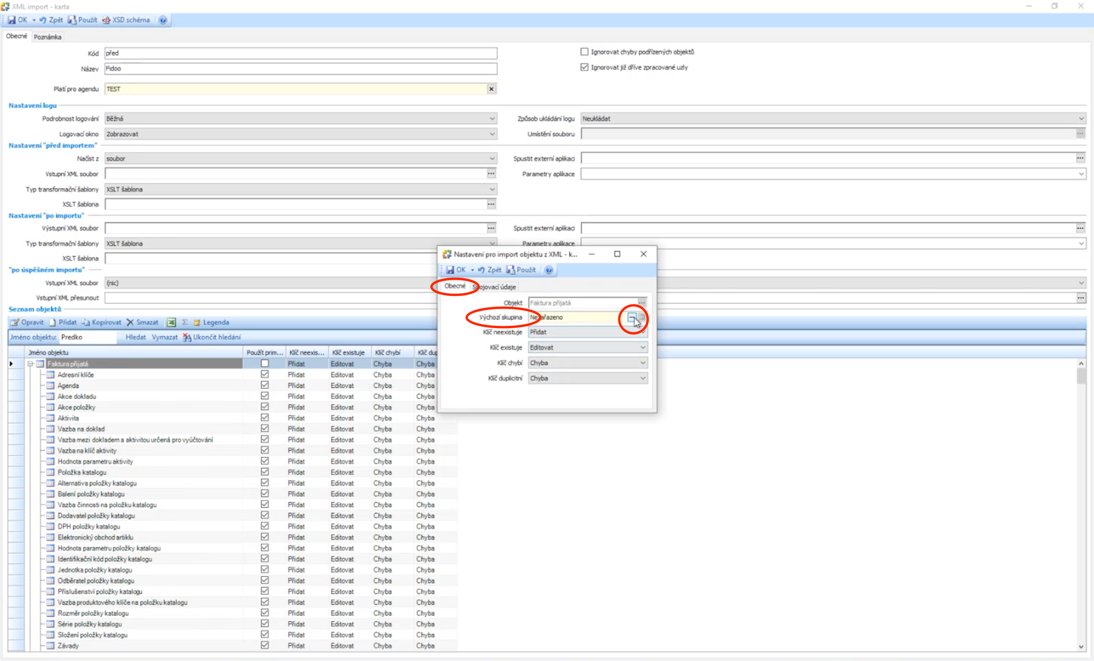Viewport: 1094px width, 661px height.
Task: Click into the Kód input field
Action: [x=301, y=53]
